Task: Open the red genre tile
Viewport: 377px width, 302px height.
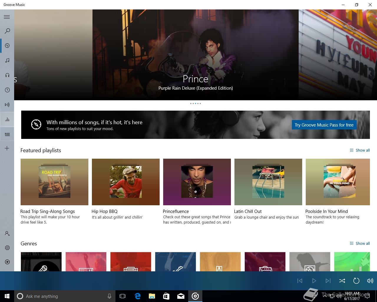Action: [x=131, y=262]
